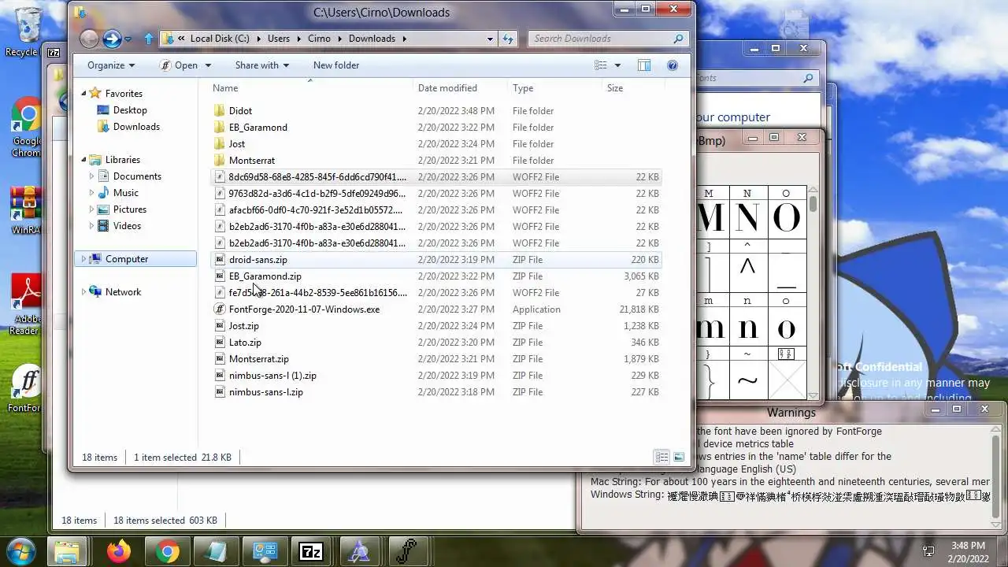Show the preview pane icon
The image size is (1008, 567).
(644, 65)
